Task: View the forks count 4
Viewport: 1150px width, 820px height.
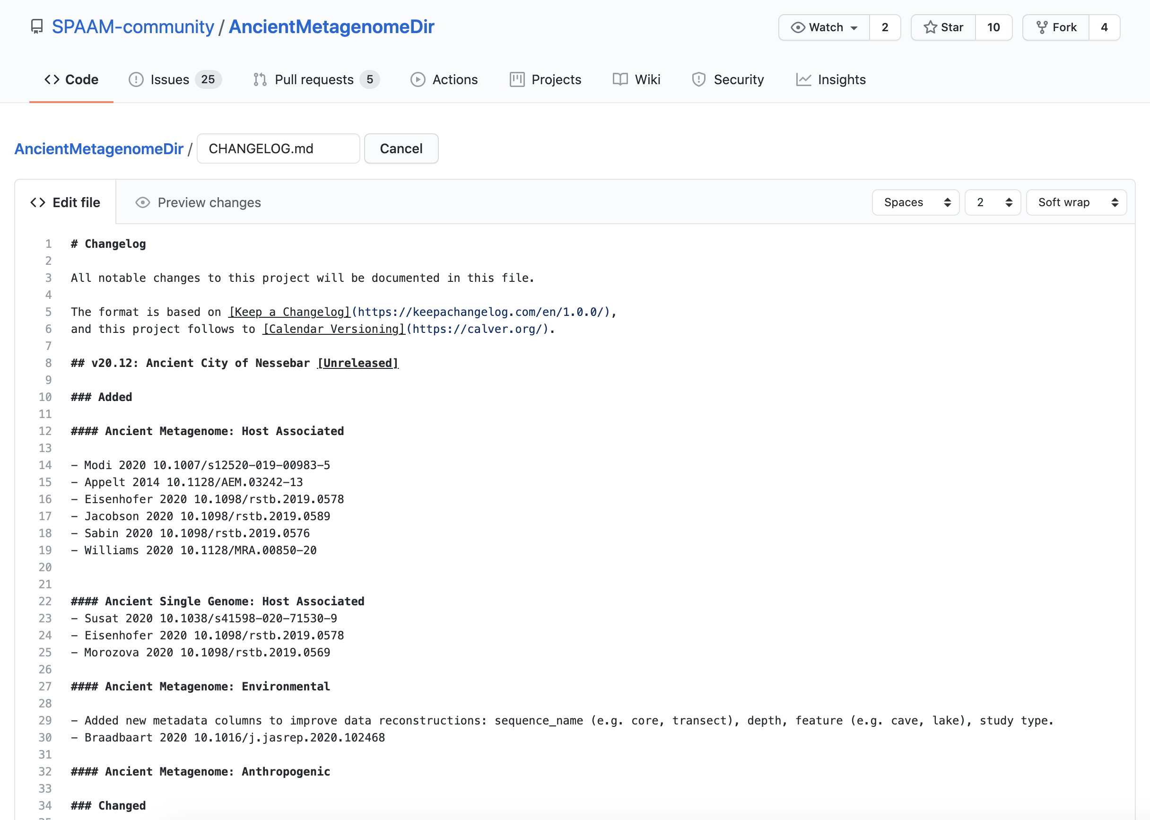Action: [x=1105, y=27]
